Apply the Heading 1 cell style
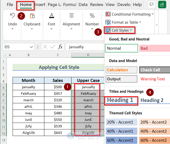Viewport: 170px width, 144px height. (121, 100)
